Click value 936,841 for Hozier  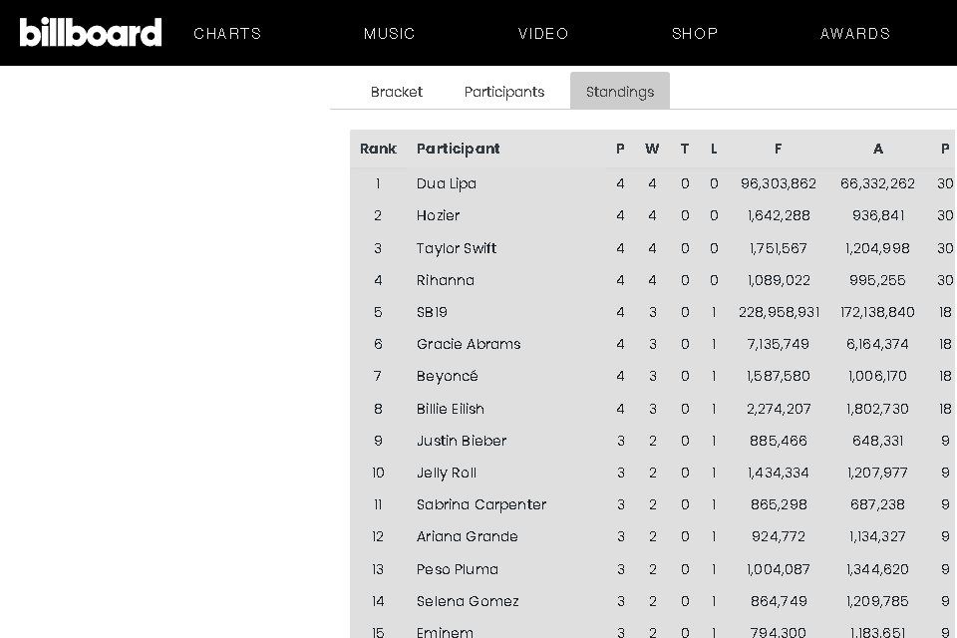877,215
